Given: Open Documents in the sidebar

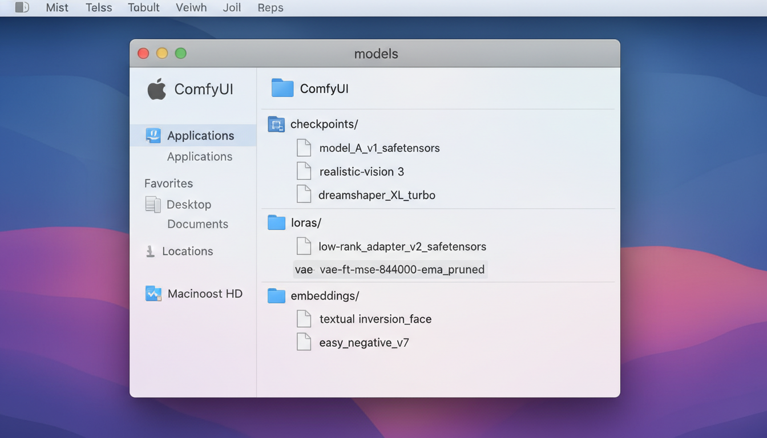Looking at the screenshot, I should 197,224.
